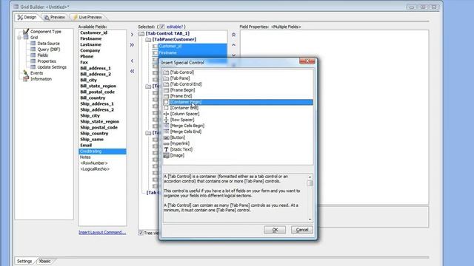Select <LogicalRecNo> in Available Fields
The height and width of the screenshot is (266, 474).
tap(95, 169)
